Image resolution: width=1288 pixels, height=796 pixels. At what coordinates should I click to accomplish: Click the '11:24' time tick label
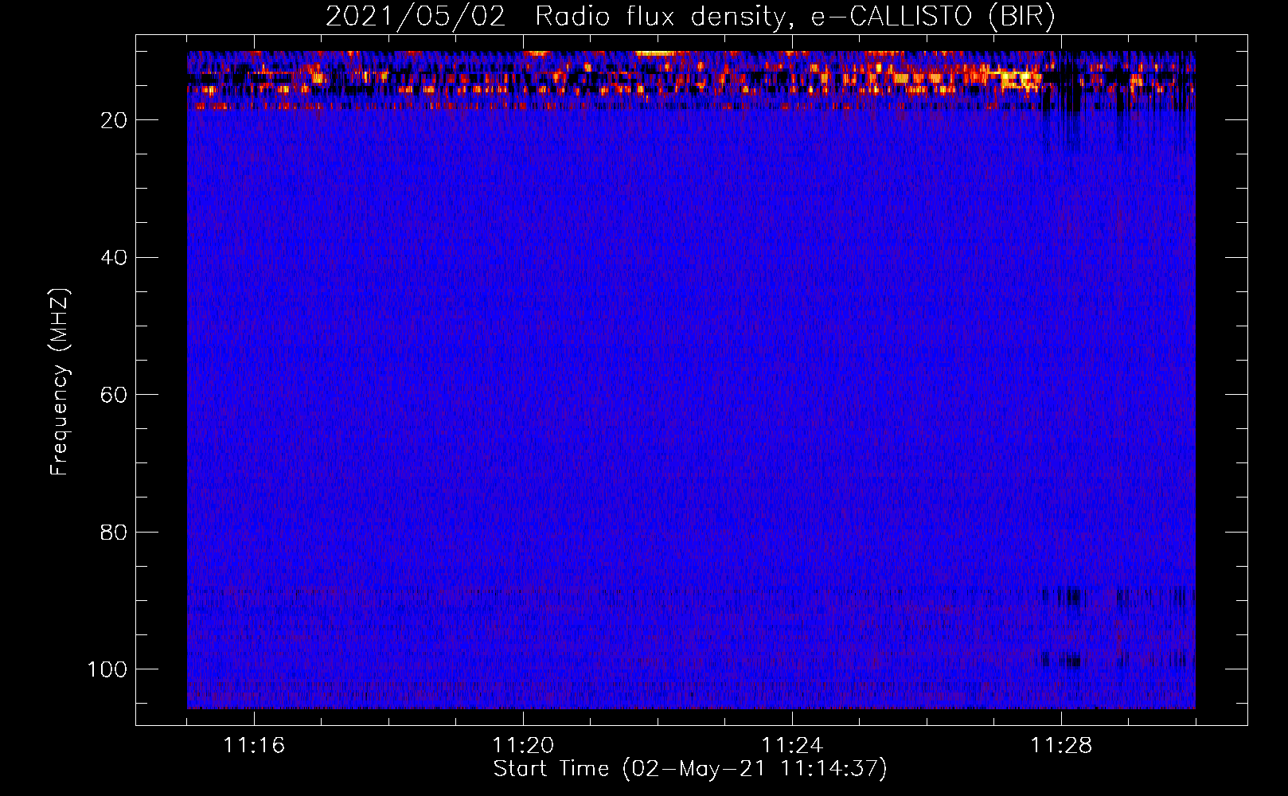click(x=792, y=746)
